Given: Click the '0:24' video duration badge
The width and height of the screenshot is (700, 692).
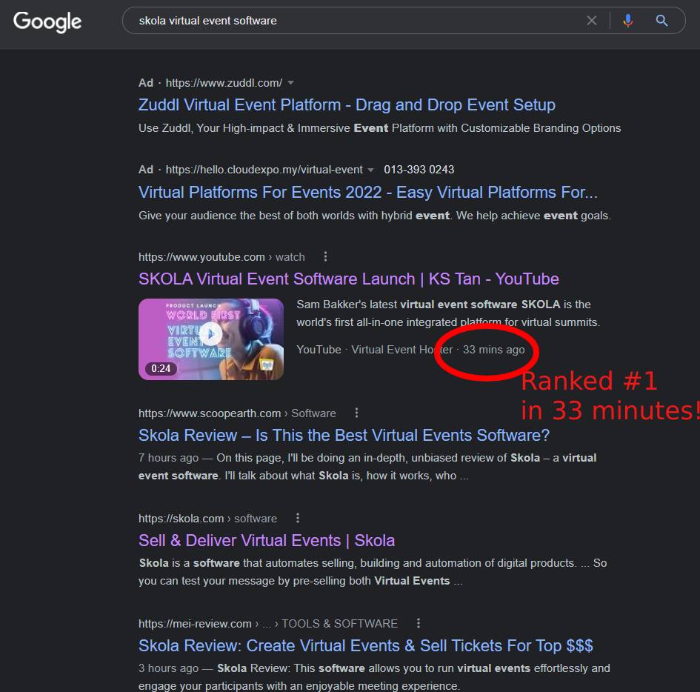Looking at the screenshot, I should pyautogui.click(x=161, y=368).
